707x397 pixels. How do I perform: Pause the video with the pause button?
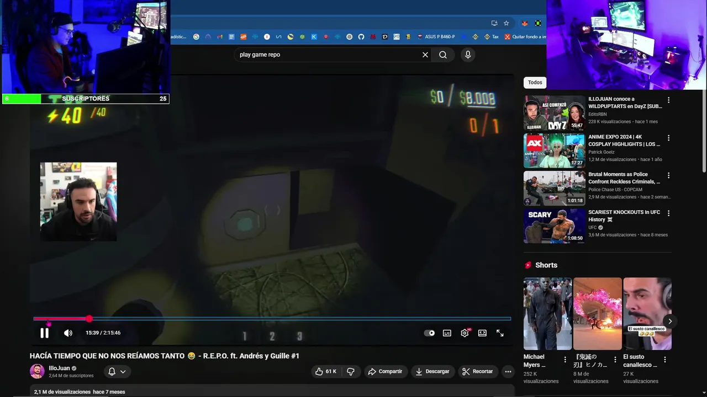45,333
